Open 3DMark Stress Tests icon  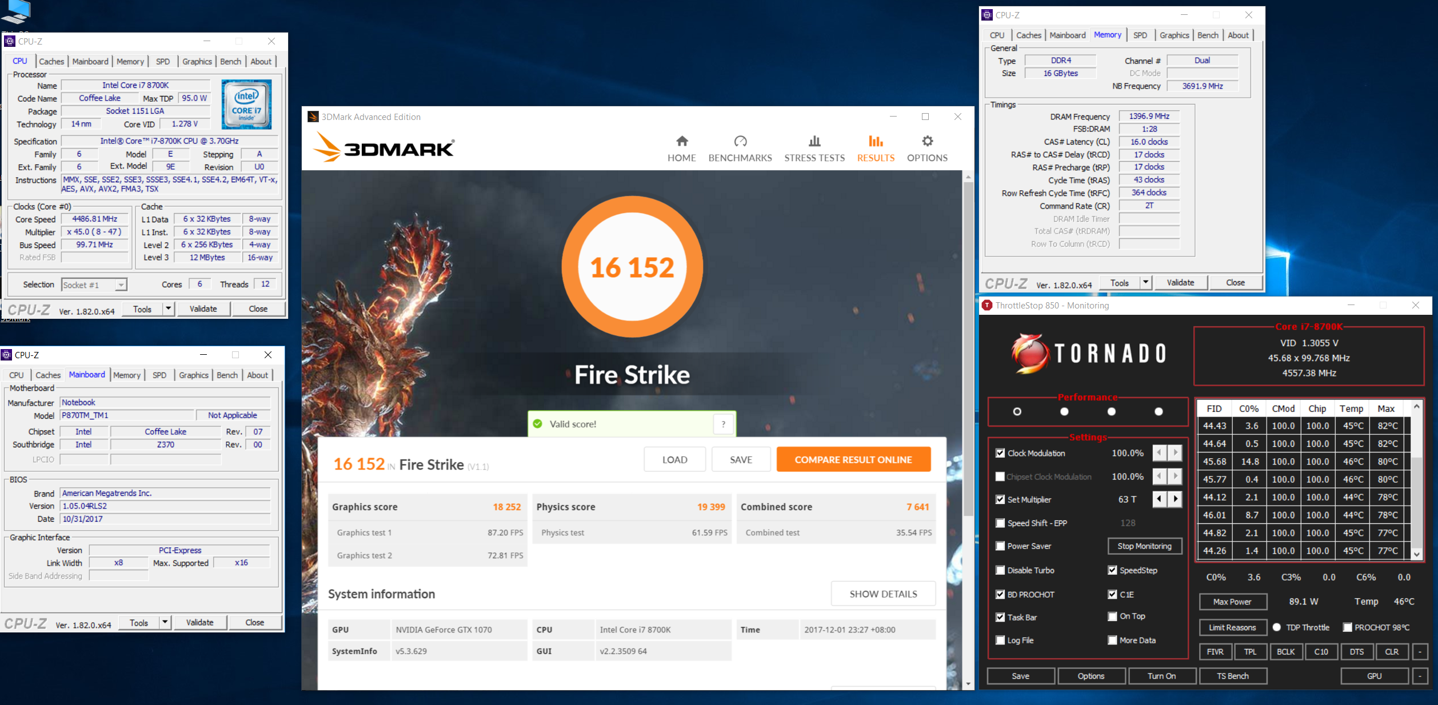pyautogui.click(x=814, y=141)
